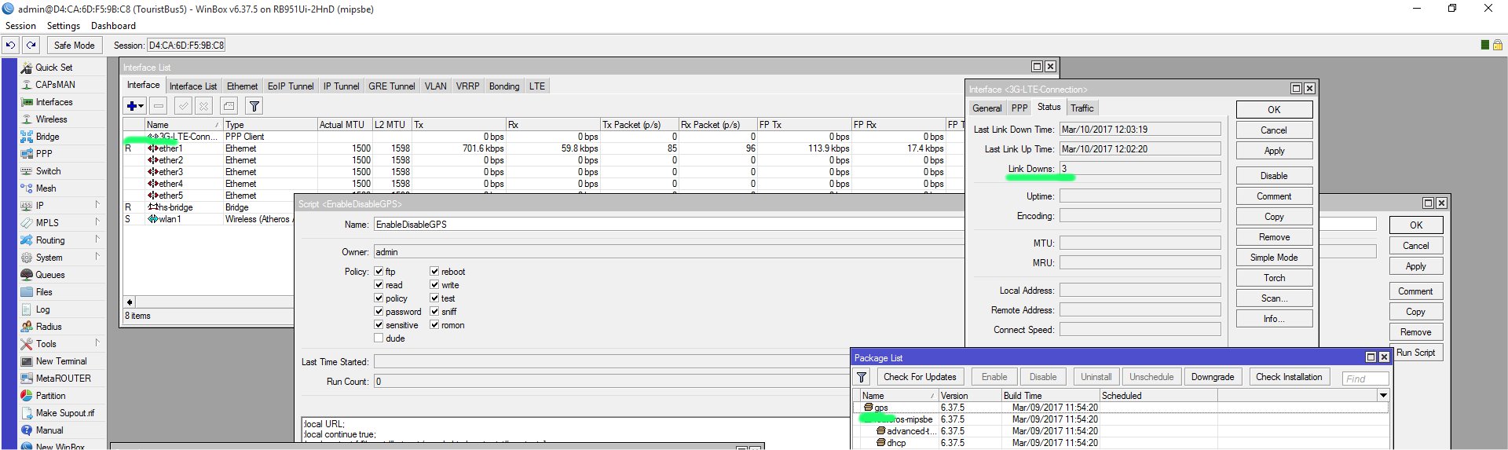Enable the dude policy checkbox
The width and height of the screenshot is (1508, 450).
point(379,338)
